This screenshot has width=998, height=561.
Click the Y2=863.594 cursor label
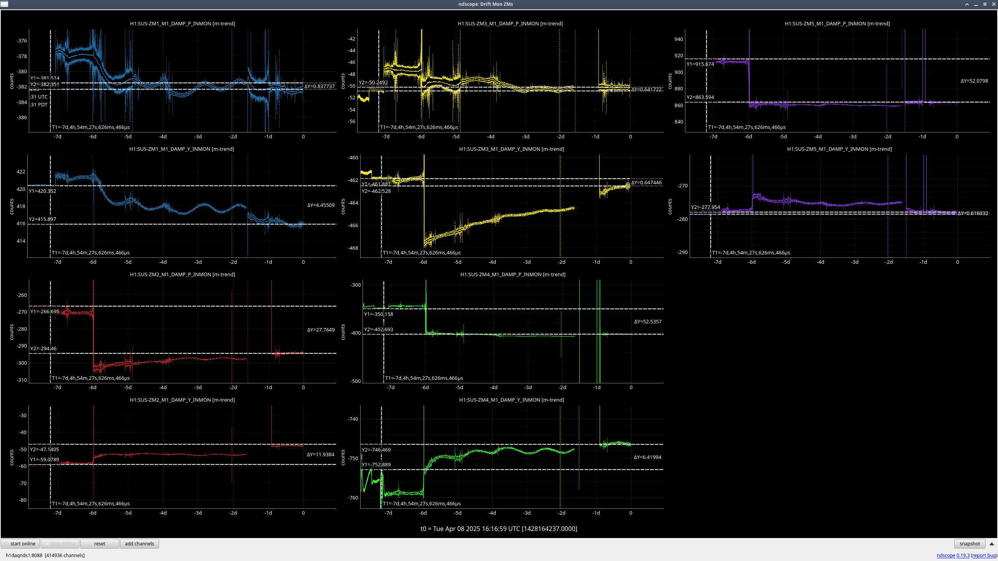coord(700,97)
